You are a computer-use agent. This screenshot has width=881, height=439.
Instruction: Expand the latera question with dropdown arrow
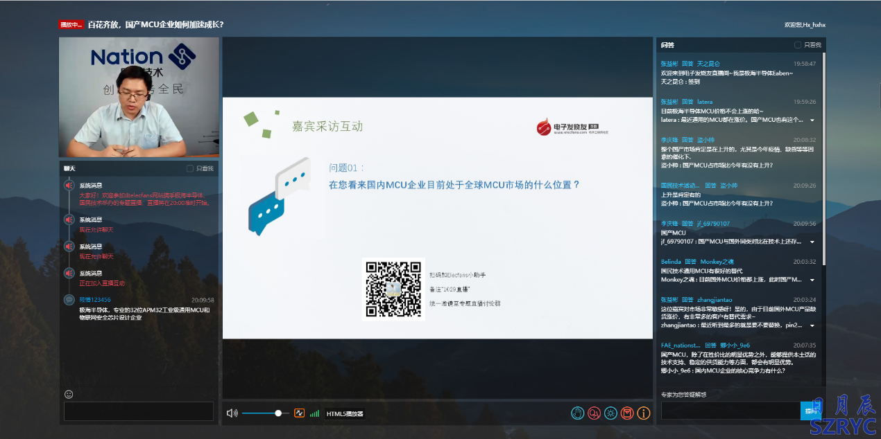812,120
